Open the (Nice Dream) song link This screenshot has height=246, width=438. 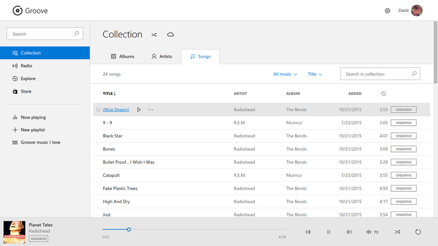[116, 110]
